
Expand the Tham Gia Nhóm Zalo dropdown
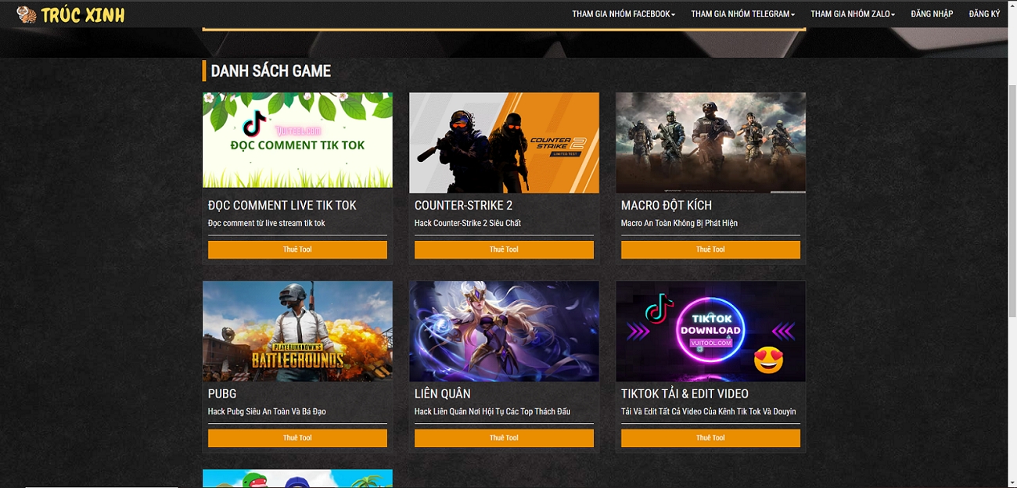853,14
